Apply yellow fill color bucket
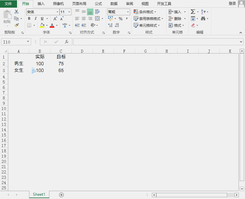 tap(42, 25)
